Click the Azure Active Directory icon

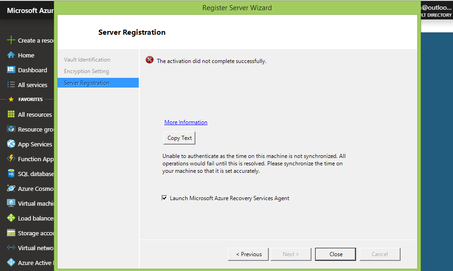[11, 262]
